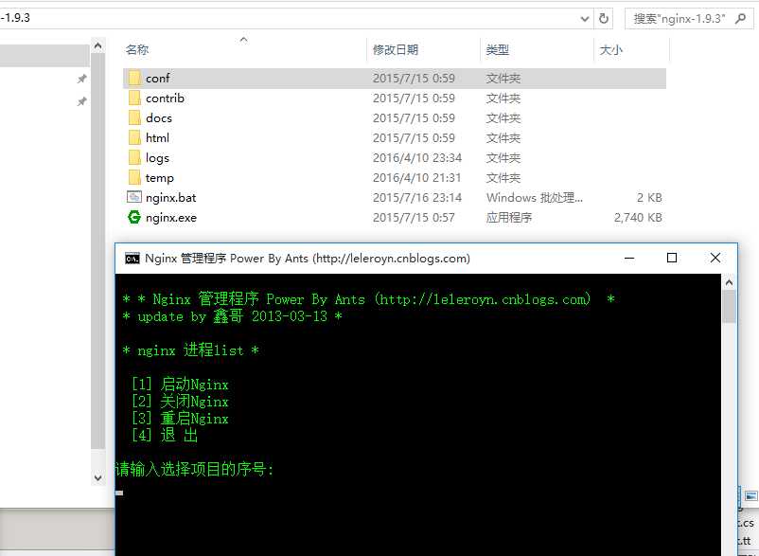
Task: Click the address bar path field
Action: pos(291,18)
